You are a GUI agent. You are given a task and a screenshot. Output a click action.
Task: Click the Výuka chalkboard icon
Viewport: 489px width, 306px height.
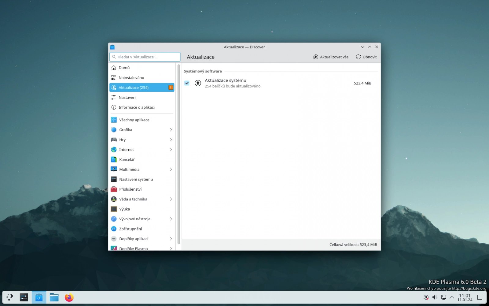click(x=114, y=209)
